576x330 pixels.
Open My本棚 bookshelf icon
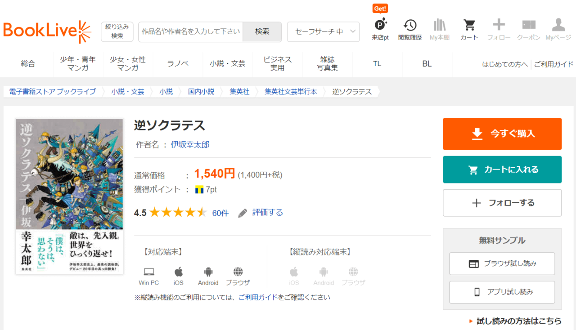439,25
